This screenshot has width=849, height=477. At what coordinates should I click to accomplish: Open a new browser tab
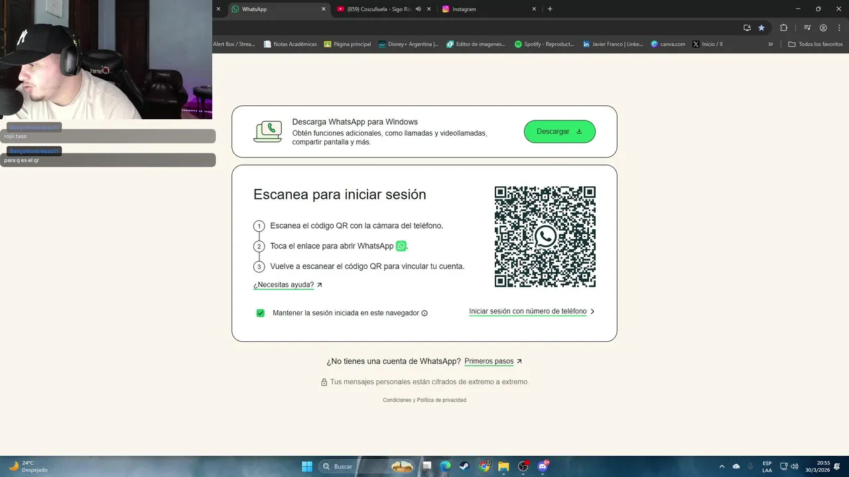550,9
